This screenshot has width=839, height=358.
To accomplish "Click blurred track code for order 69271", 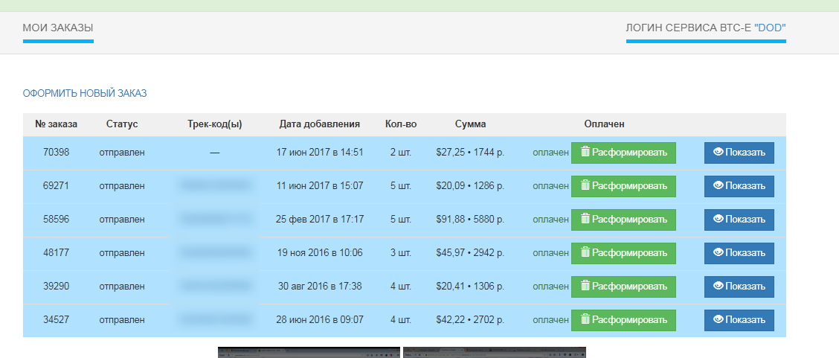I will 215,186.
